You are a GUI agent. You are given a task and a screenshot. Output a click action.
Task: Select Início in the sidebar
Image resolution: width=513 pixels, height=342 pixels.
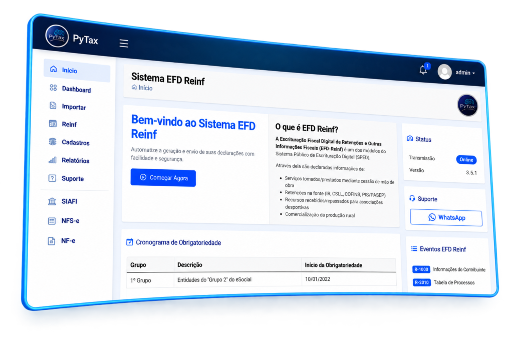tap(77, 70)
